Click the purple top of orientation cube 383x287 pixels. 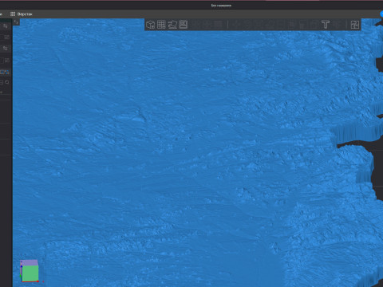(30, 262)
